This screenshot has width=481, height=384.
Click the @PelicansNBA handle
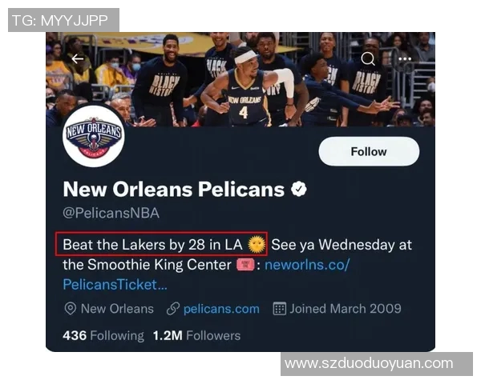[x=111, y=213]
